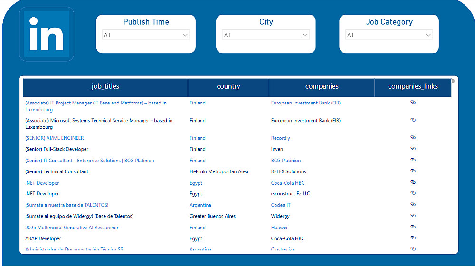
Task: Click Helsinki Metropolitan Area country cell
Action: coord(218,172)
